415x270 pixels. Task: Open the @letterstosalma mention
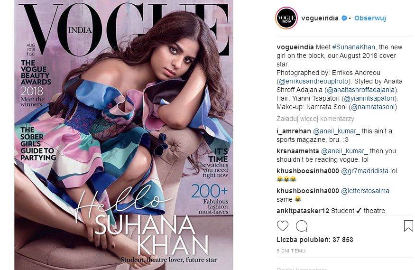coord(365,191)
